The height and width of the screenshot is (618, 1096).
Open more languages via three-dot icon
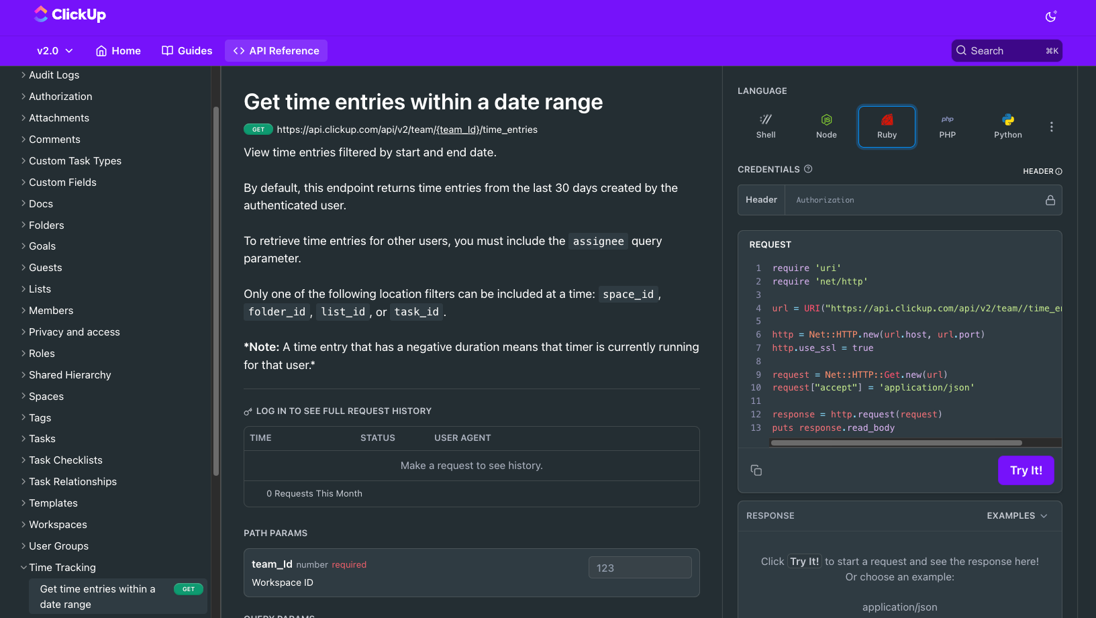(1051, 126)
